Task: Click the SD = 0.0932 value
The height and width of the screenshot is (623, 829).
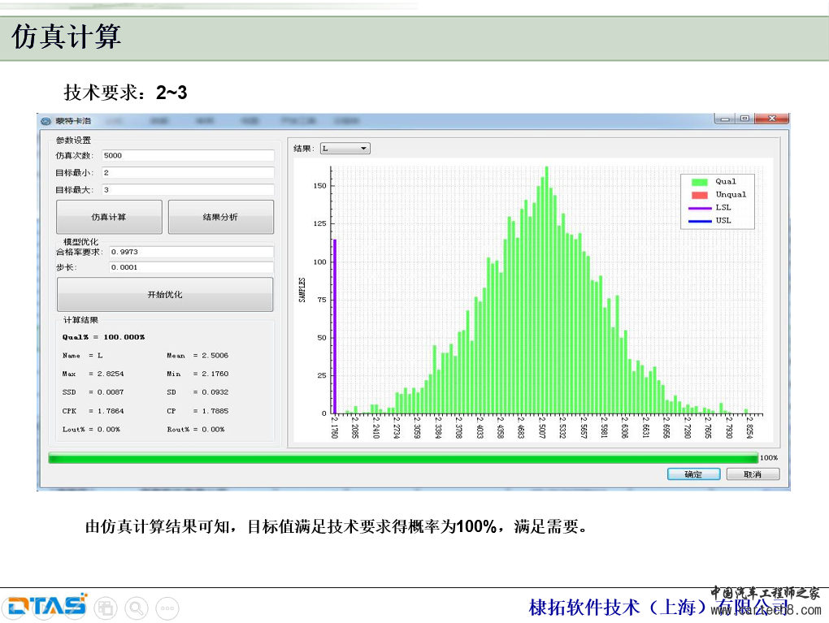Action: point(197,392)
